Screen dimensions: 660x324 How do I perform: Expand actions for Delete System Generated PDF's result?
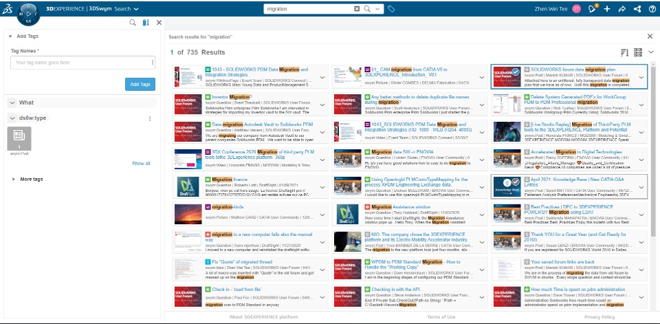(x=641, y=105)
